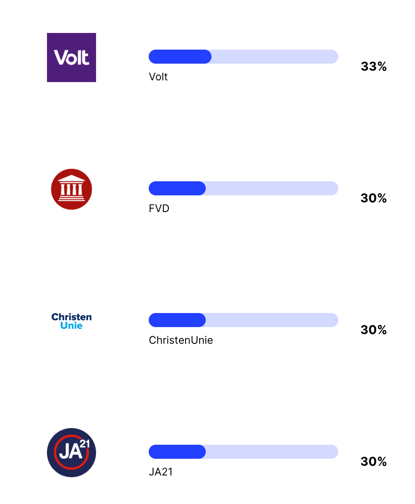Click the filled blue part of Volt's bar
The width and height of the screenshot is (415, 504).
(x=180, y=57)
